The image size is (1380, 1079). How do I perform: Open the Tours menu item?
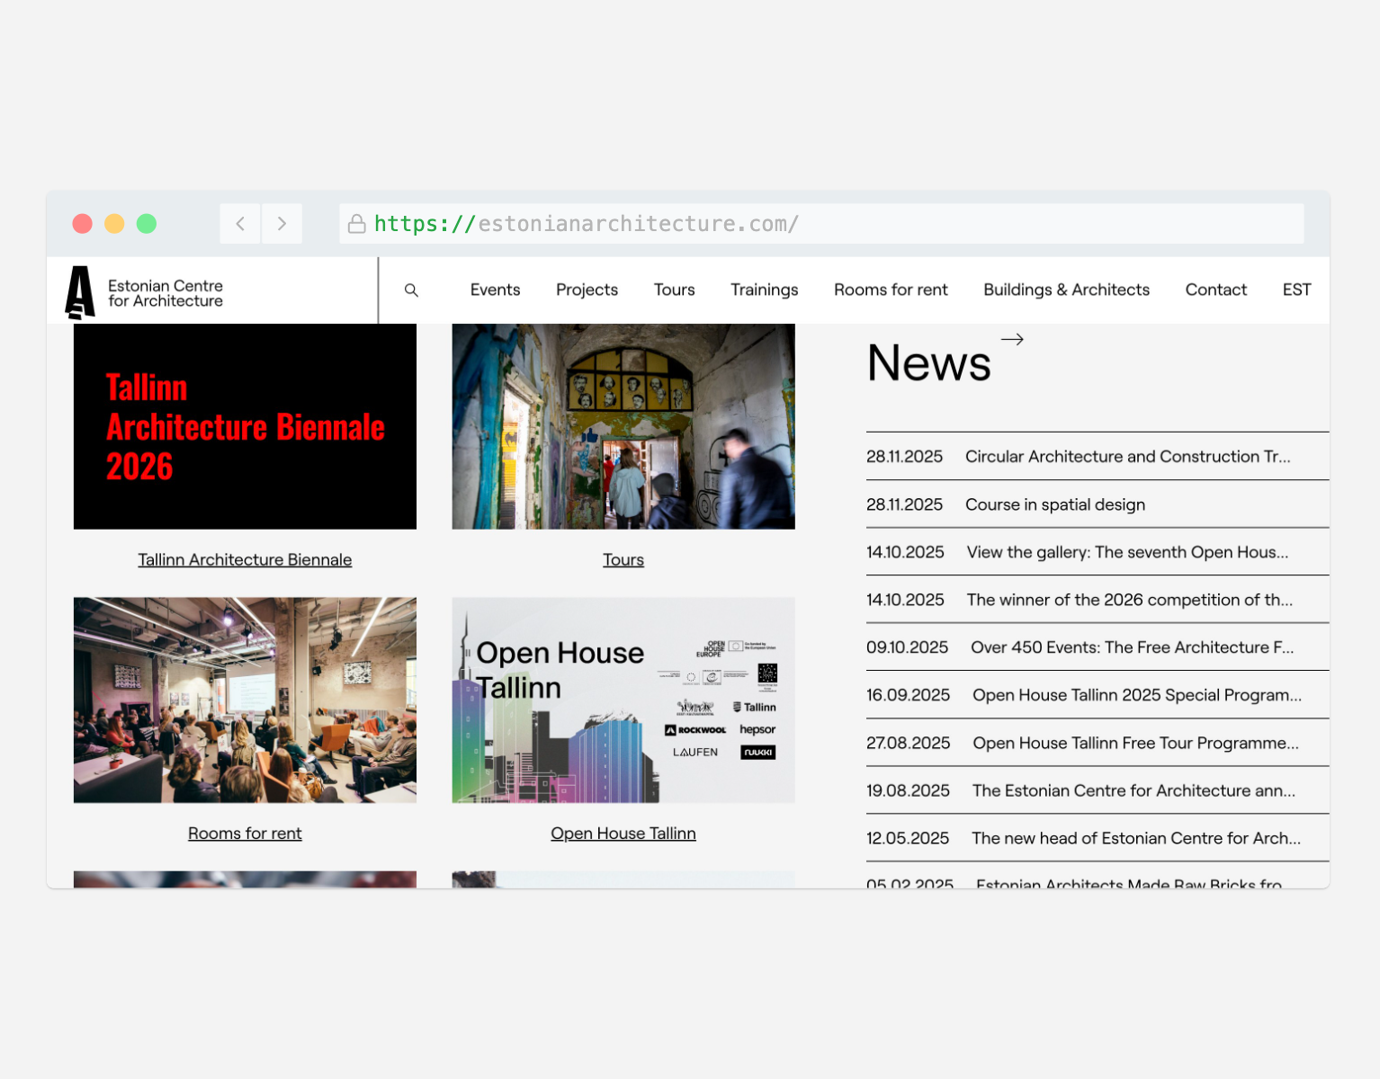click(674, 290)
